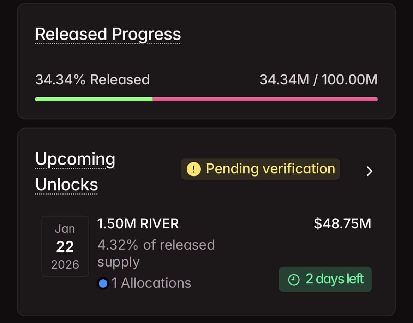Select the Released Progress heading
The height and width of the screenshot is (323, 413).
coord(108,34)
